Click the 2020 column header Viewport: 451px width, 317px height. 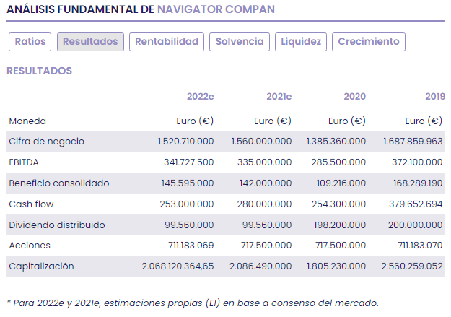coord(354,96)
